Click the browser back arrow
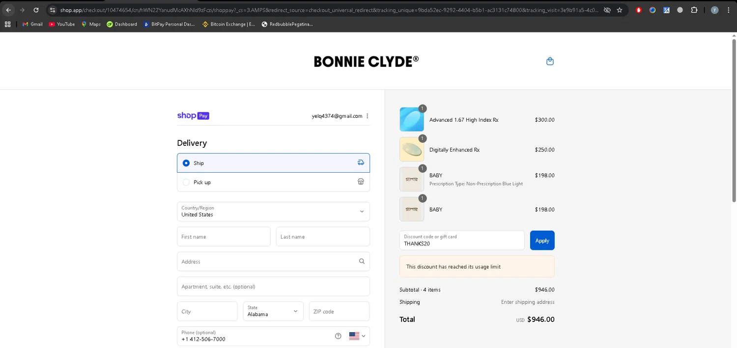The image size is (737, 348). coord(8,10)
